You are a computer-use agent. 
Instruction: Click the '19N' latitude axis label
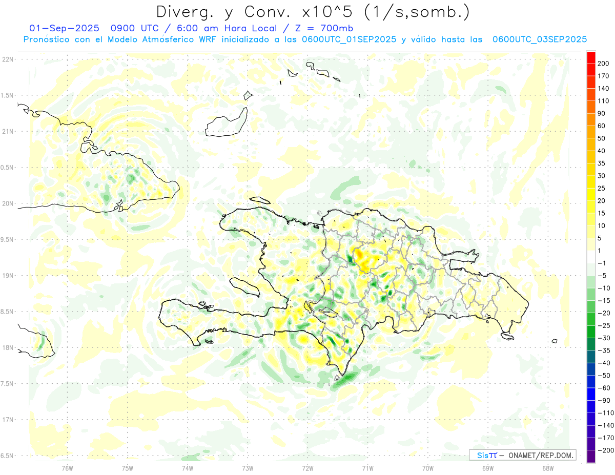(x=8, y=276)
